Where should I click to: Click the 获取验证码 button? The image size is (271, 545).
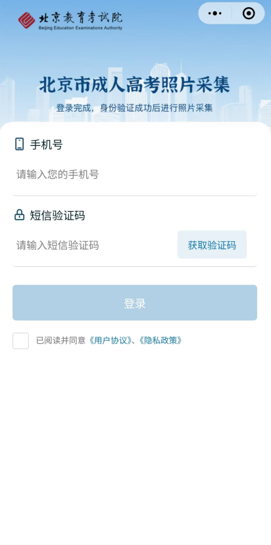pyautogui.click(x=212, y=245)
